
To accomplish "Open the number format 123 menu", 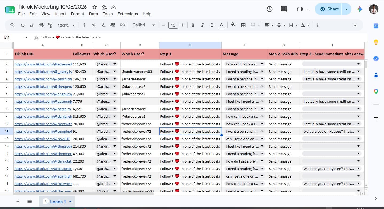I will click(x=122, y=25).
